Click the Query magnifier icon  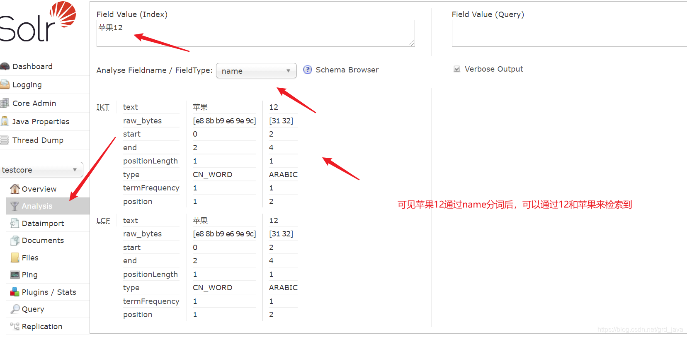pos(15,309)
